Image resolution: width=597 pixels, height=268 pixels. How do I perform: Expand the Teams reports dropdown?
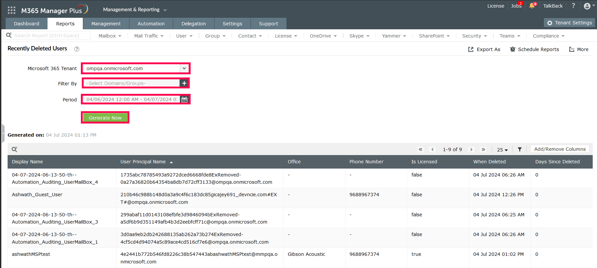click(x=510, y=36)
